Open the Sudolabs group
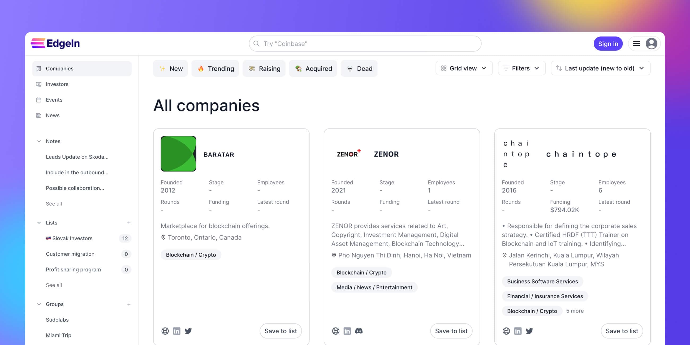690x345 pixels. pos(57,320)
